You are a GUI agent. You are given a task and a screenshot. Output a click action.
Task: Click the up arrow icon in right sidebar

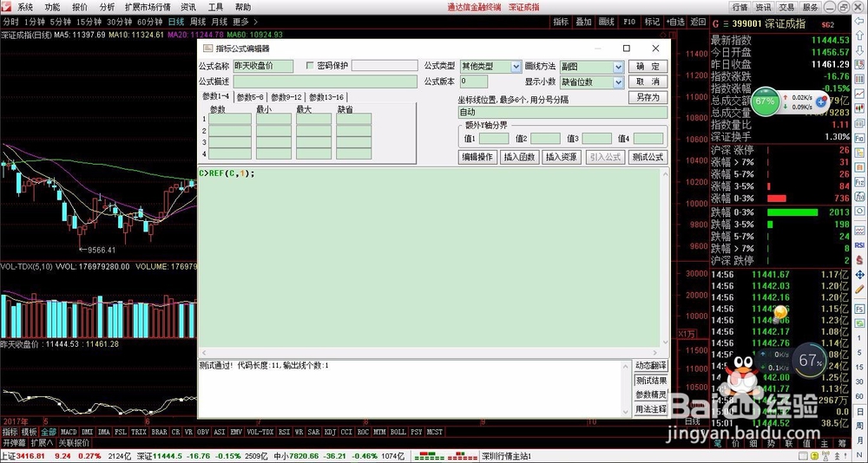pos(859,36)
